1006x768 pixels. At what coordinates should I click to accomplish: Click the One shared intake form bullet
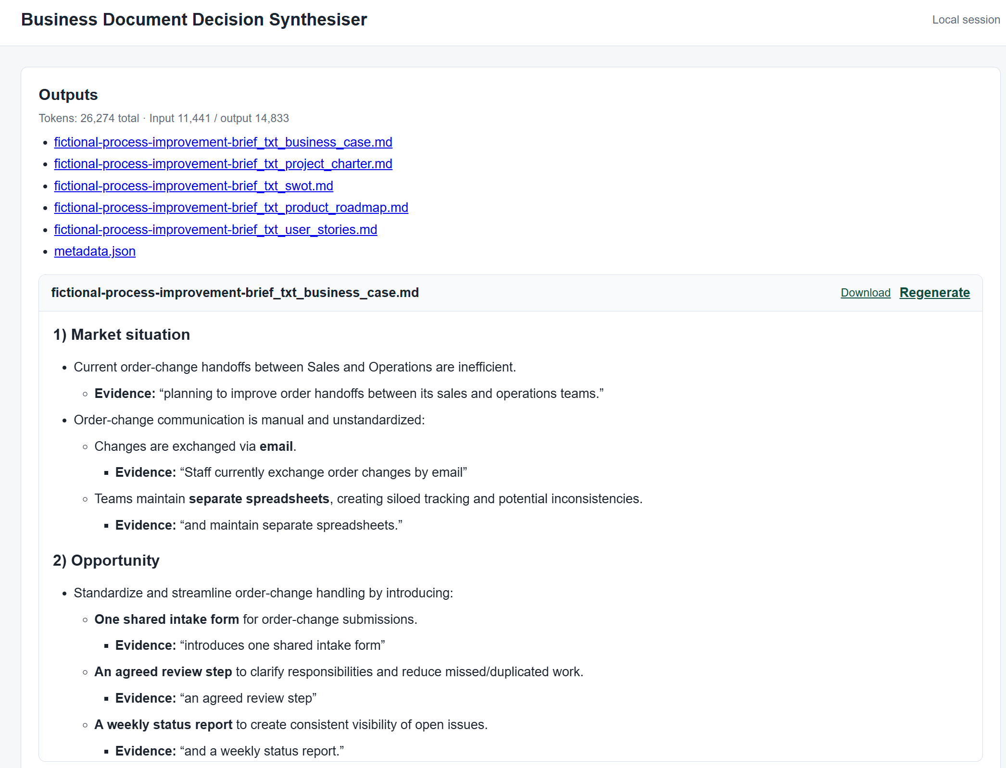[x=256, y=619]
